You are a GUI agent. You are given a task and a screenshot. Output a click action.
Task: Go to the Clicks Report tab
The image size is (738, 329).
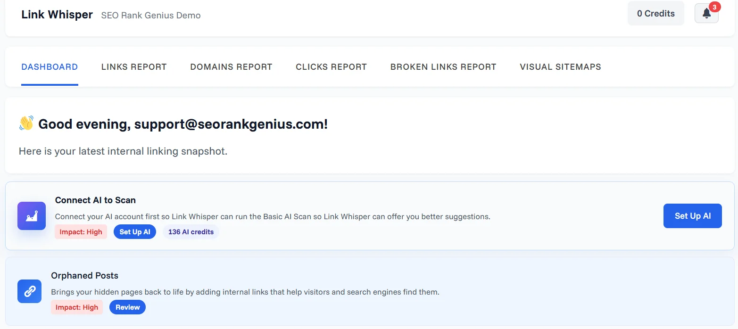(331, 67)
